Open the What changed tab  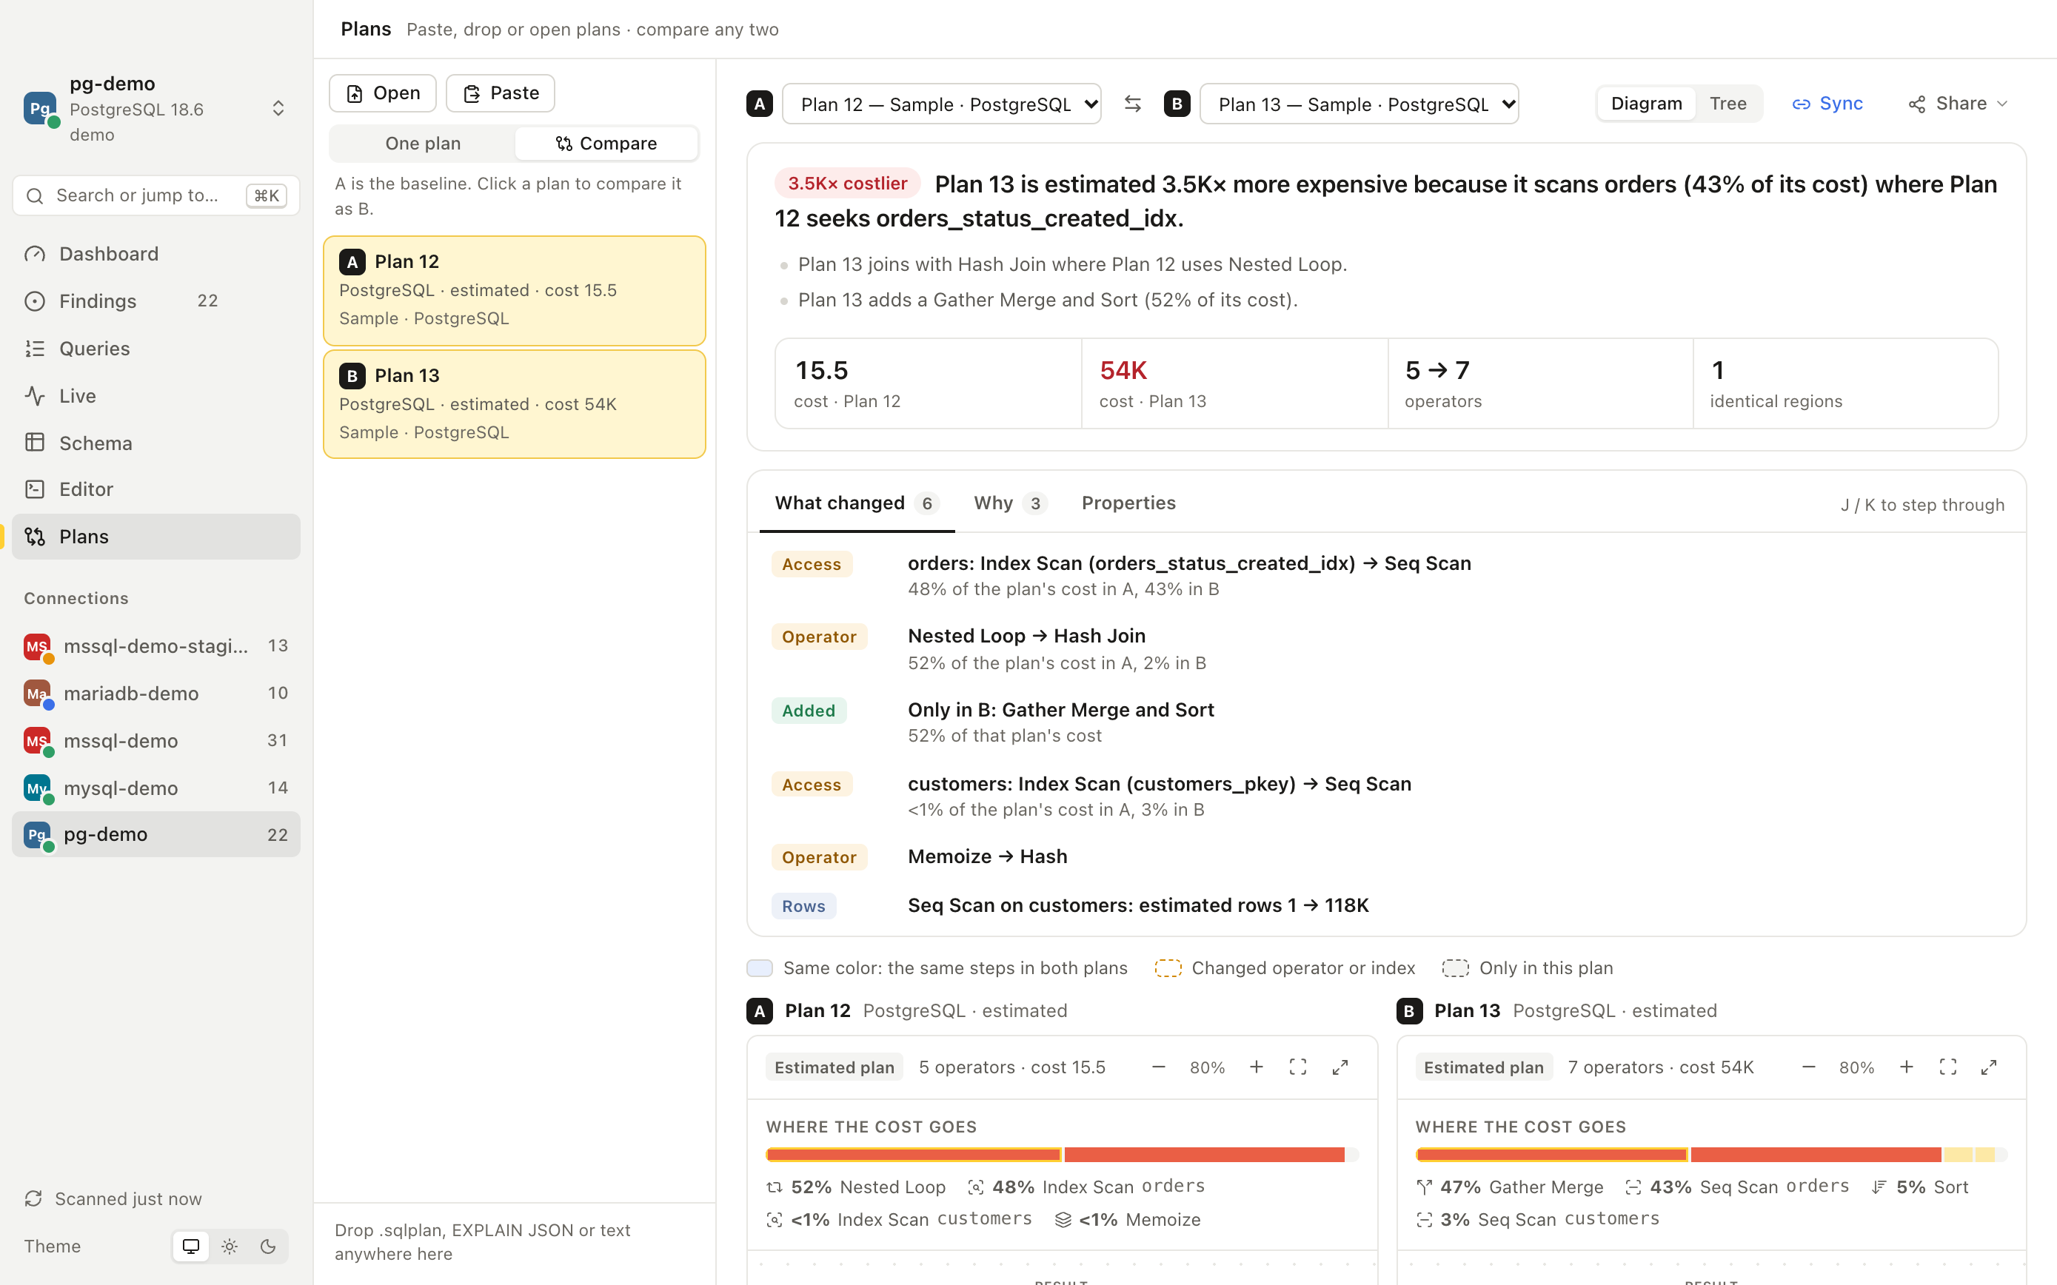point(856,503)
